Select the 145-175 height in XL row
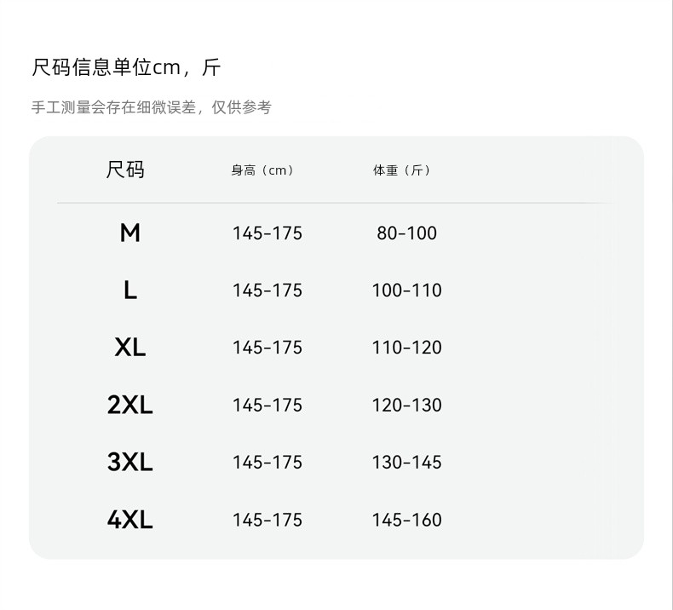The width and height of the screenshot is (673, 610). pyautogui.click(x=267, y=348)
